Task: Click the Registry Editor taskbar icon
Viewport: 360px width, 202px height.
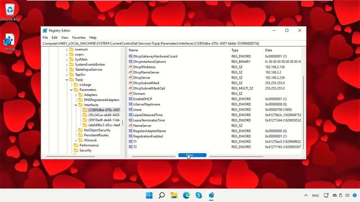Action: tap(211, 195)
